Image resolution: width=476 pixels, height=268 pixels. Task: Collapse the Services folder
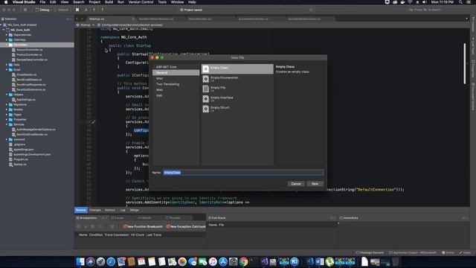tap(7, 124)
